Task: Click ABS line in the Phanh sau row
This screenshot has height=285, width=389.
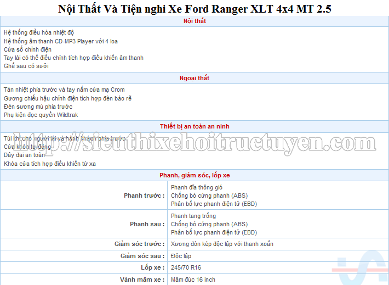Action: (x=209, y=224)
